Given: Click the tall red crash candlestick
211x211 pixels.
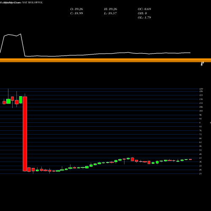Looking at the screenshot, I should tap(25, 134).
